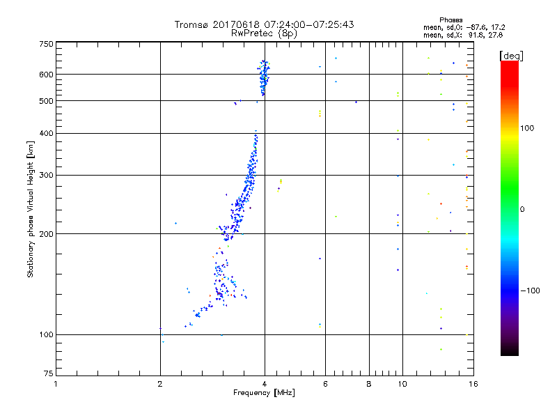Click the plot title with Tromsø date and time

tap(264, 24)
